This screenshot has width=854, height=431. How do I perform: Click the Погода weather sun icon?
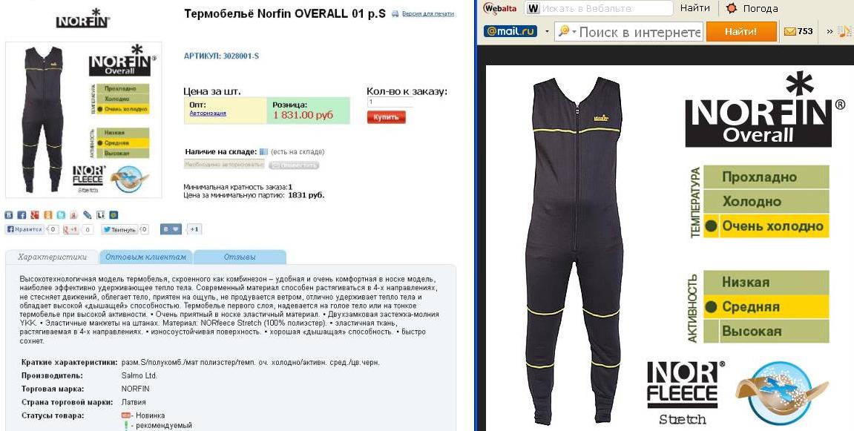point(732,8)
